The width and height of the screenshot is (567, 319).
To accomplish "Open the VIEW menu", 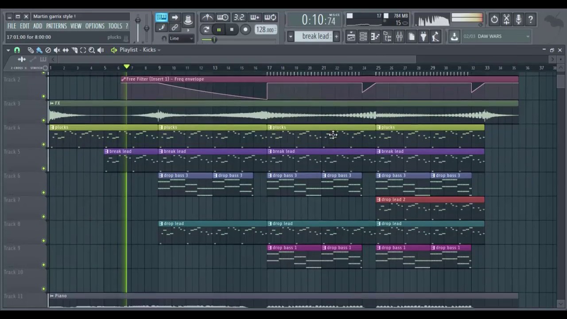I will coord(76,26).
